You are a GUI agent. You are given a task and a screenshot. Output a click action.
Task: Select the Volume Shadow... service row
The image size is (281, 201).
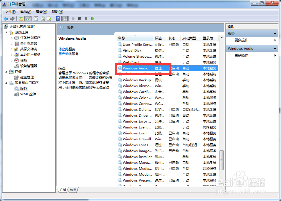168,56
